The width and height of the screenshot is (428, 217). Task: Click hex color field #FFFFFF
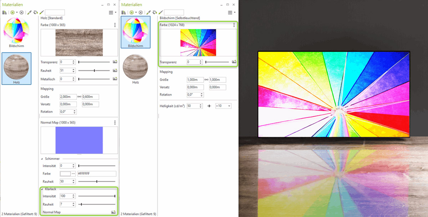97,174
